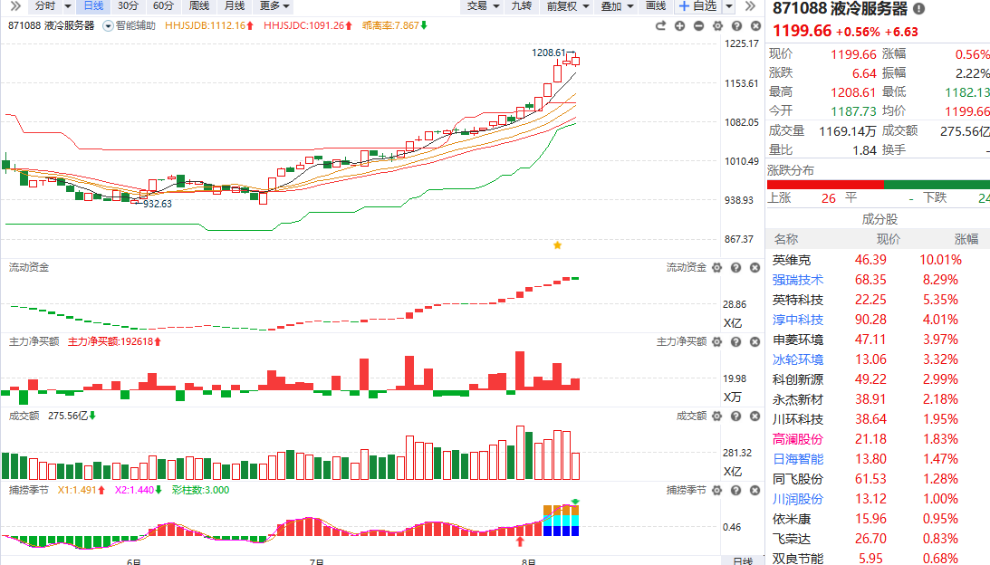Screen dimensions: 990x565
Task: Zoom in main chart with plus icon
Action: point(679,26)
